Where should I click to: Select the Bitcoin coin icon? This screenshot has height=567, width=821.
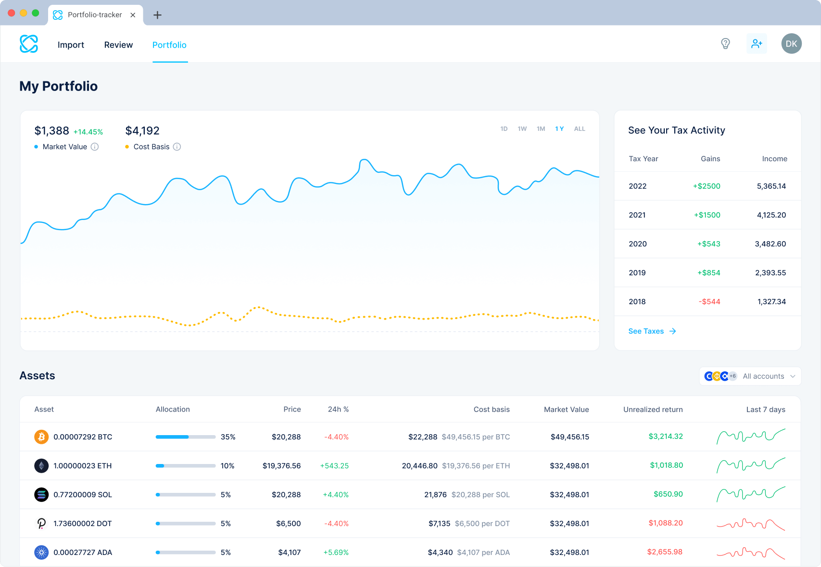click(41, 437)
